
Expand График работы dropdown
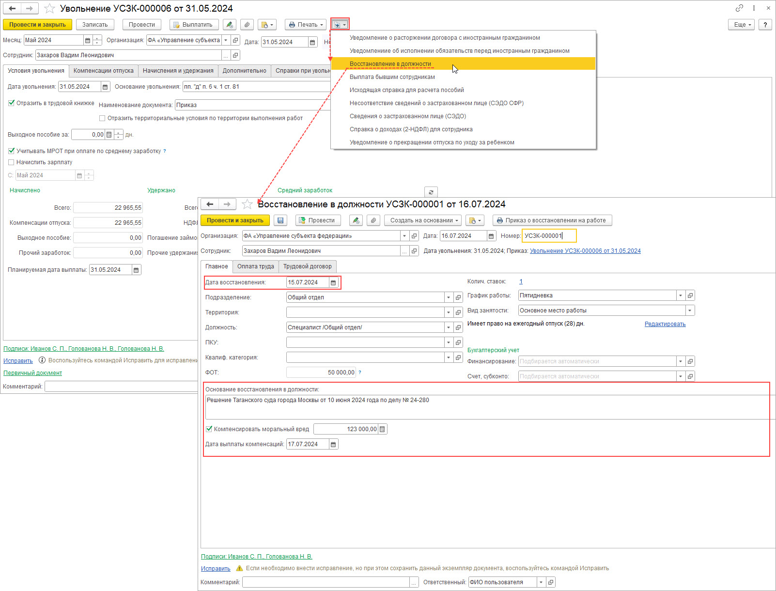coord(681,295)
